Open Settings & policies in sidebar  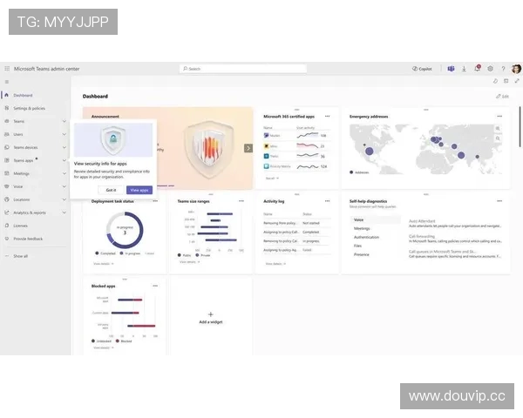coord(29,108)
